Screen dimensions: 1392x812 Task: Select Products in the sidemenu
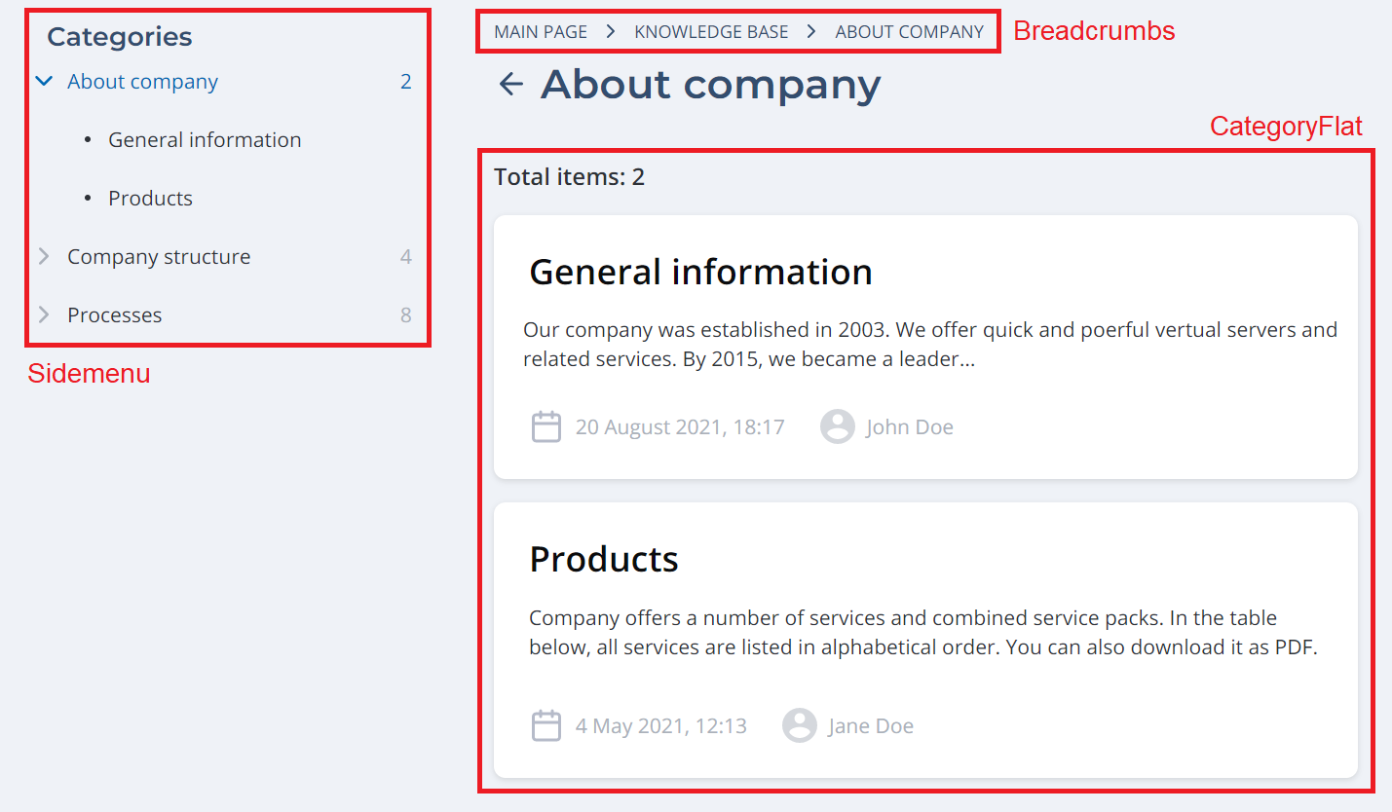click(x=150, y=199)
